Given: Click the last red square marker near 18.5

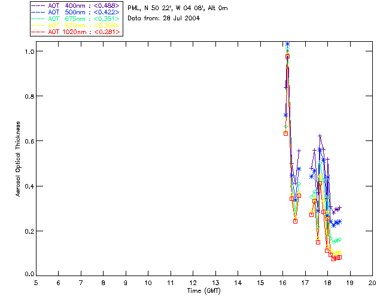Looking at the screenshot, I should click(x=339, y=257).
